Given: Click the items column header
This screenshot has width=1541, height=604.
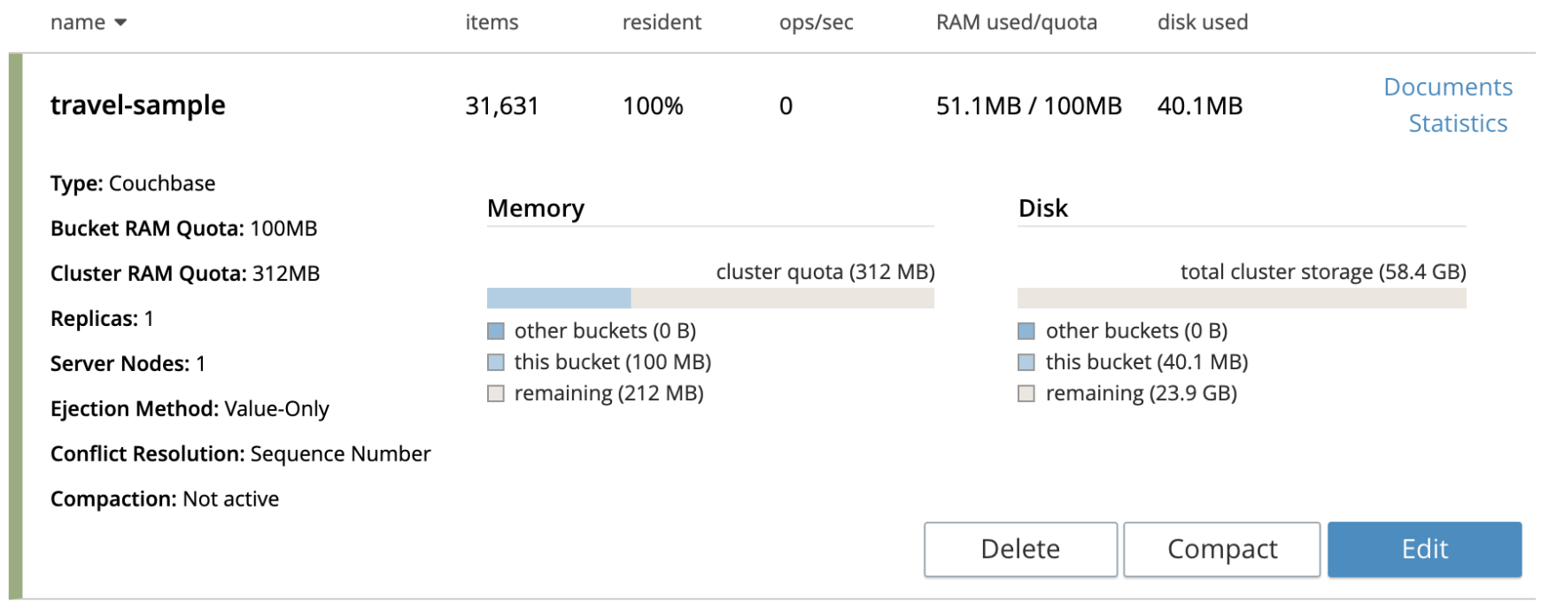Looking at the screenshot, I should click(492, 23).
